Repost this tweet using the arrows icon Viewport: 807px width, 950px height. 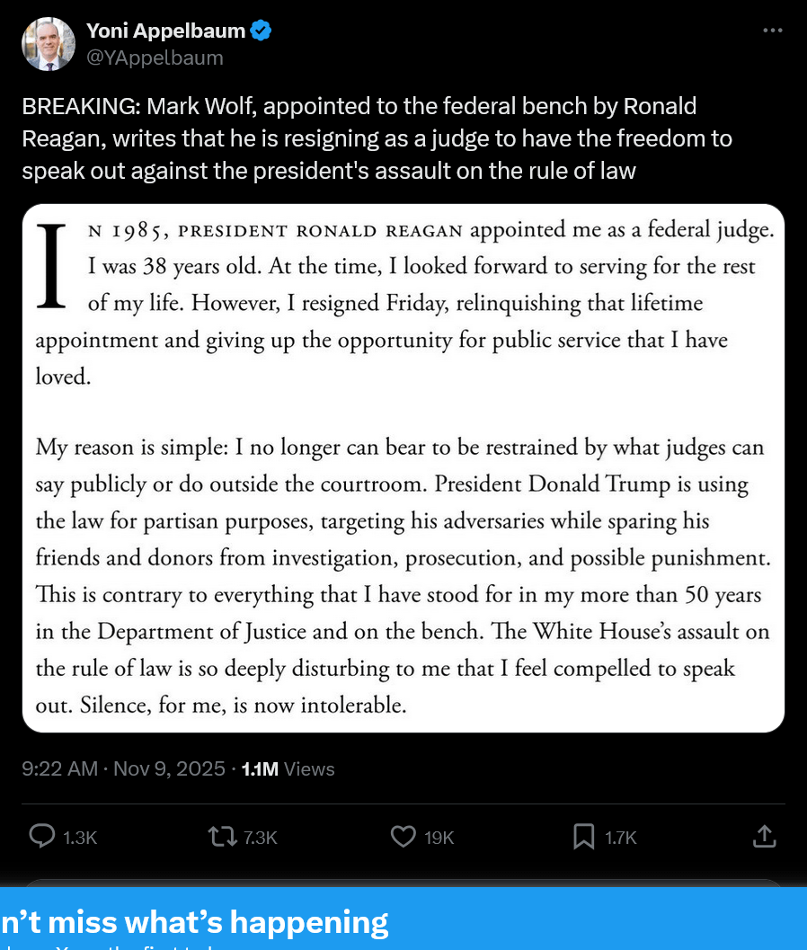coord(219,837)
